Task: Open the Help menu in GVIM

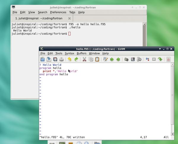Action: pyautogui.click(x=105, y=53)
